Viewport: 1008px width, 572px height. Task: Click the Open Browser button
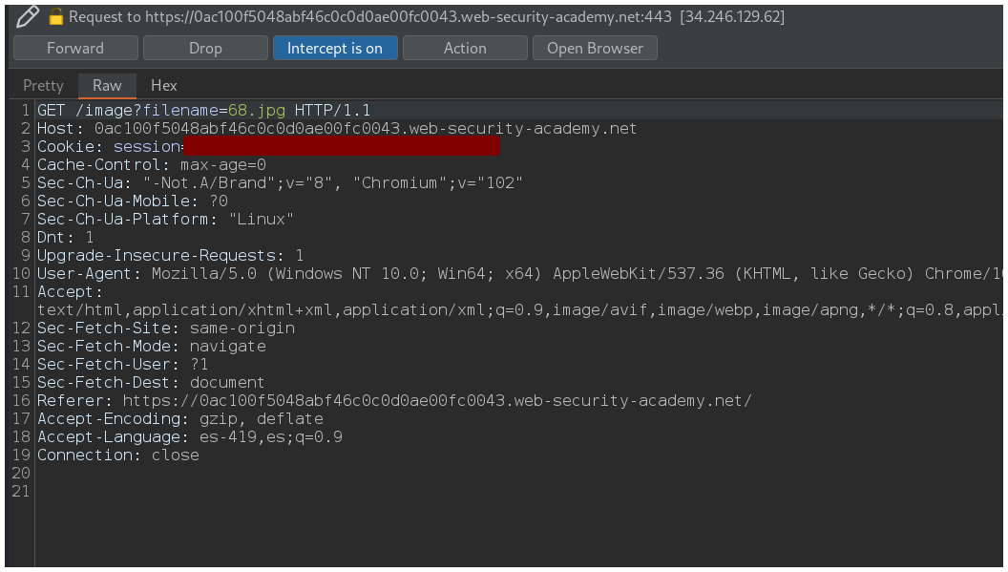coord(595,48)
